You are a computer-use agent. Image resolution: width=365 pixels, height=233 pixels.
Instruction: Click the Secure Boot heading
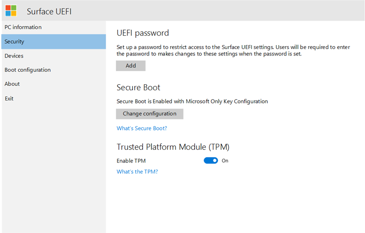[138, 88]
